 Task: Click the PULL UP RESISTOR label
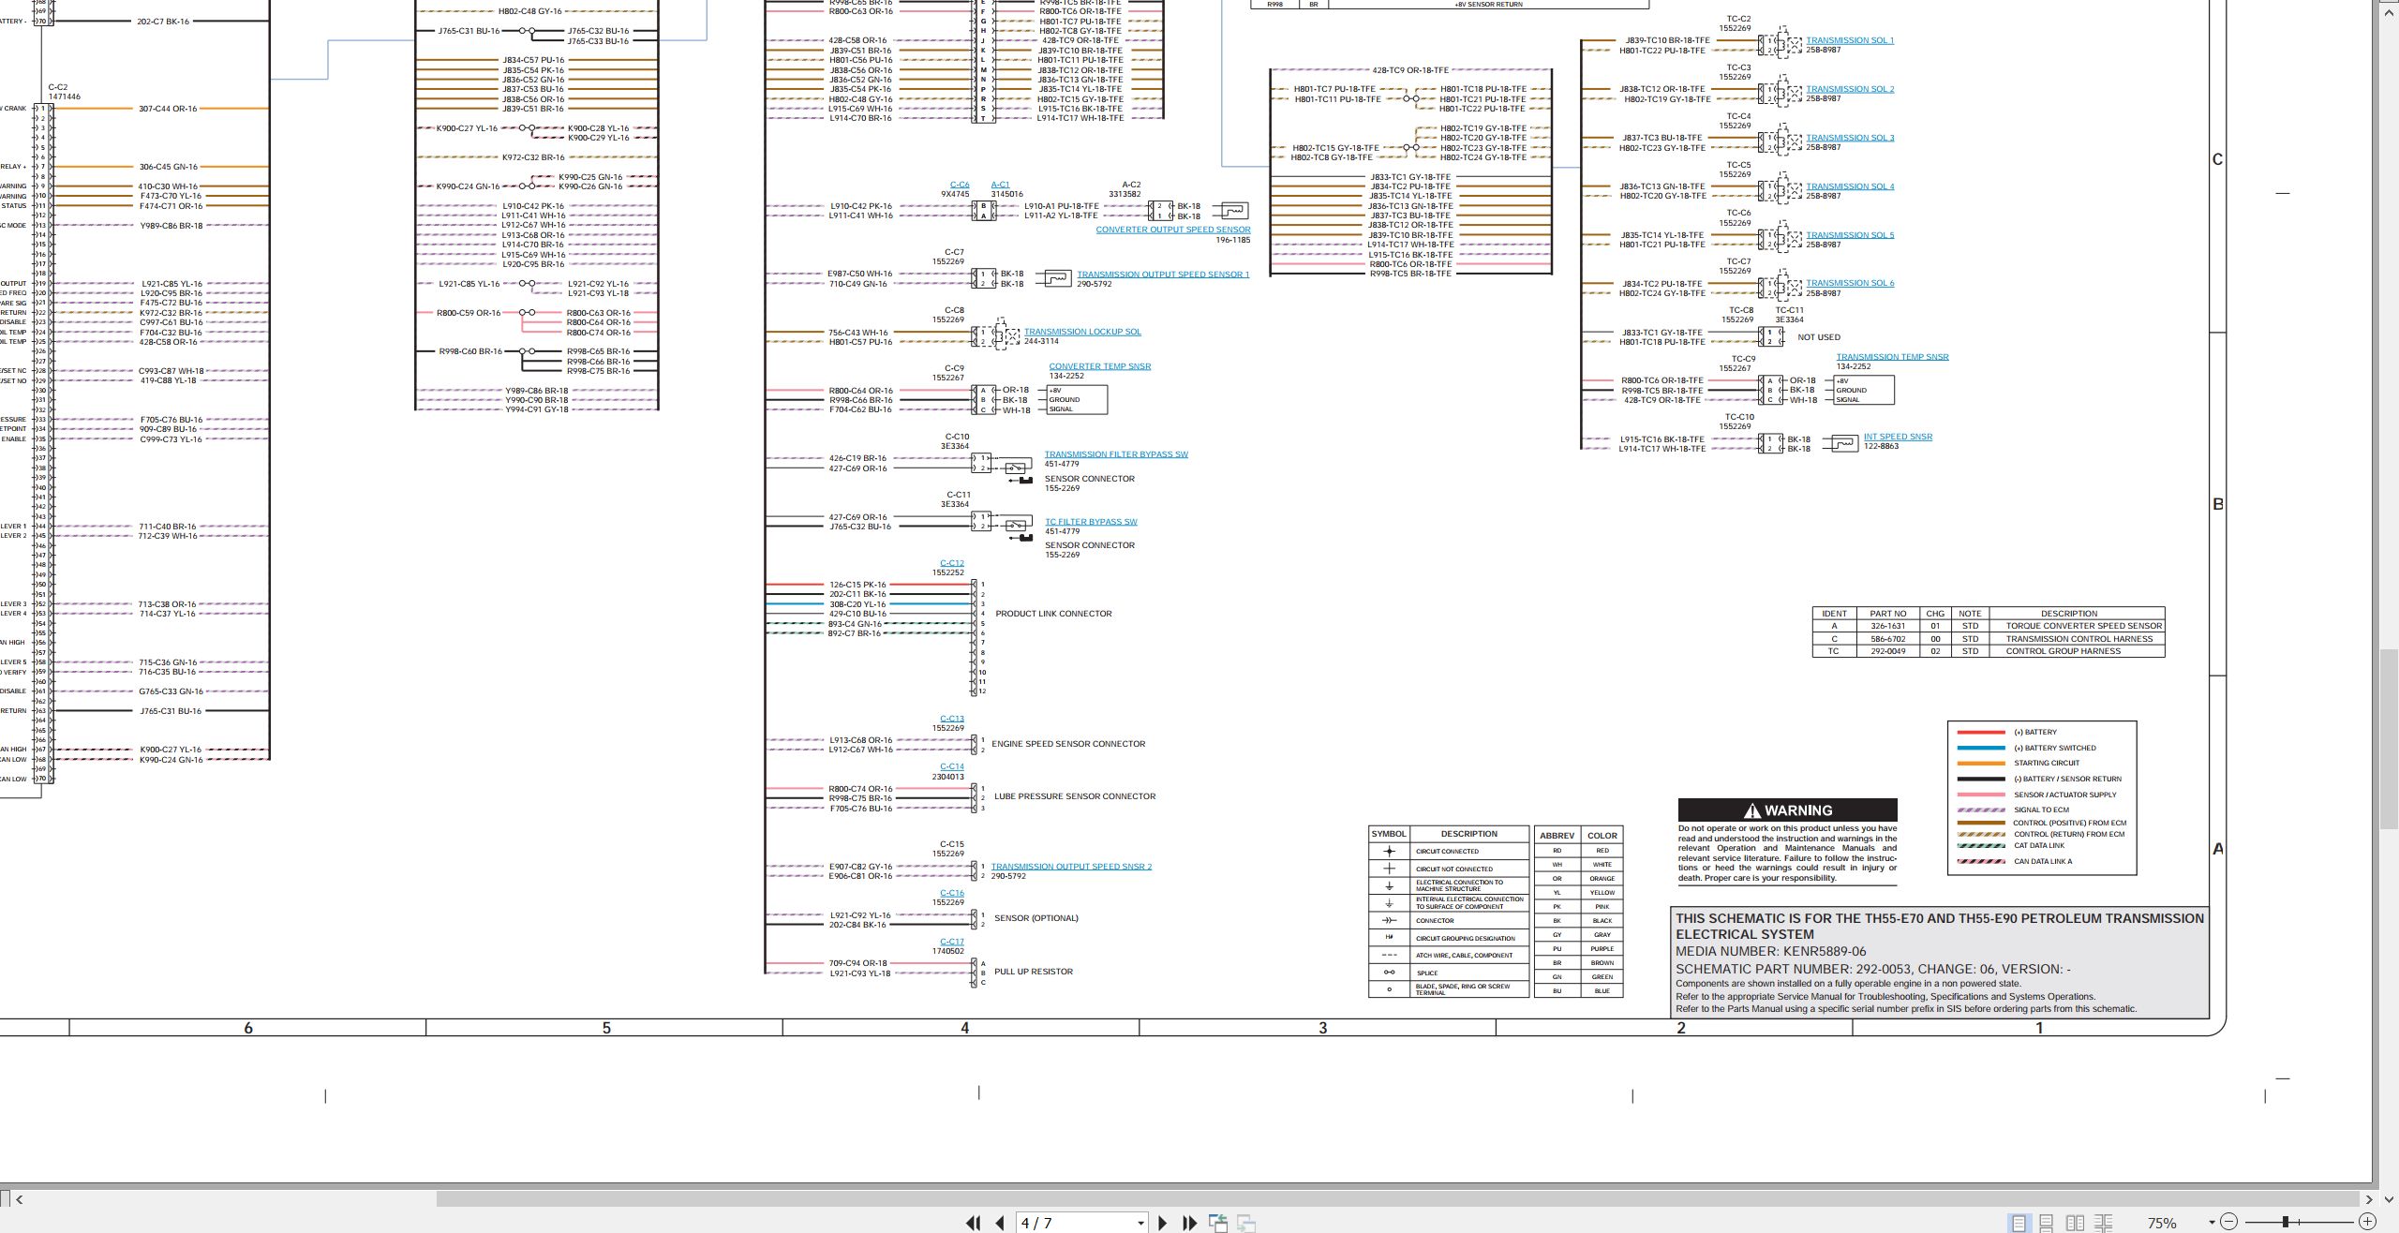1034,972
